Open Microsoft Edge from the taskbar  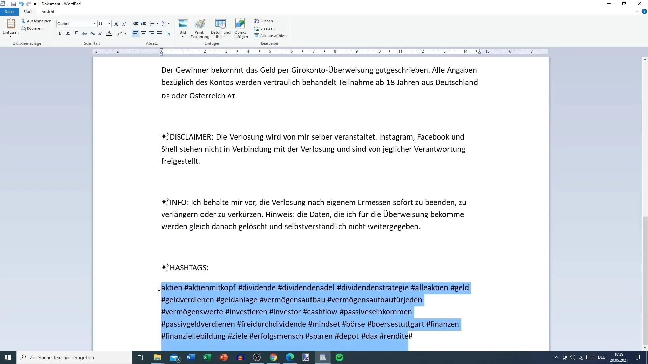(290, 357)
